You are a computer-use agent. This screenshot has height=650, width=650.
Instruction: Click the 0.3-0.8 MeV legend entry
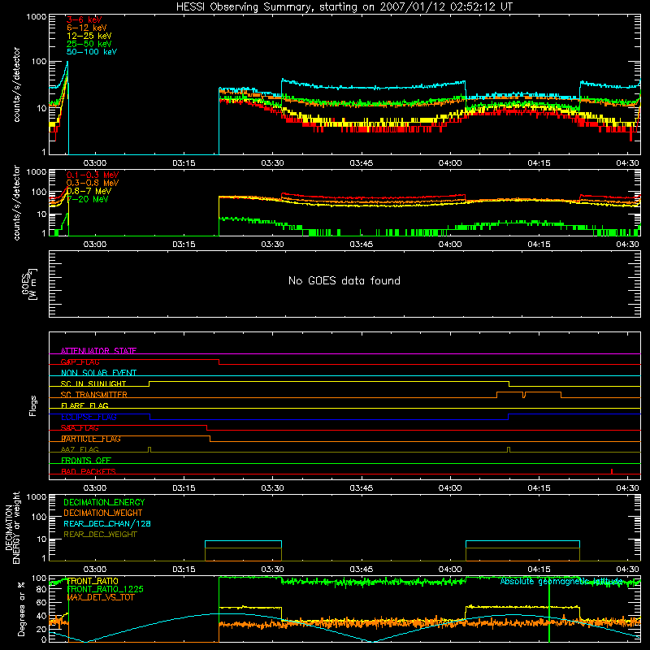pyautogui.click(x=93, y=183)
